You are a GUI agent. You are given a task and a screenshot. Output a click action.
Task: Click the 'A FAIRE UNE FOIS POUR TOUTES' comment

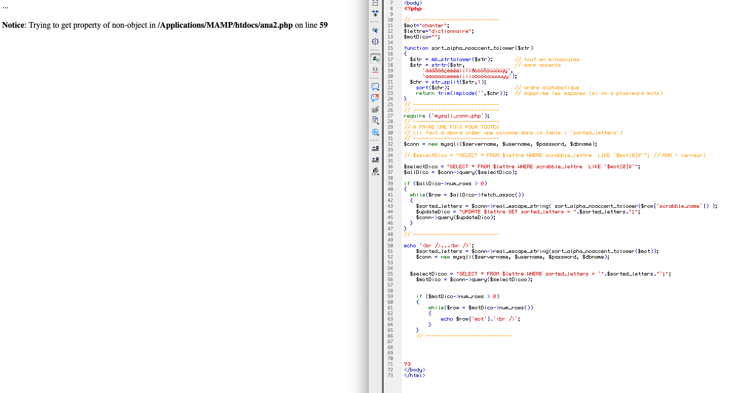point(451,127)
